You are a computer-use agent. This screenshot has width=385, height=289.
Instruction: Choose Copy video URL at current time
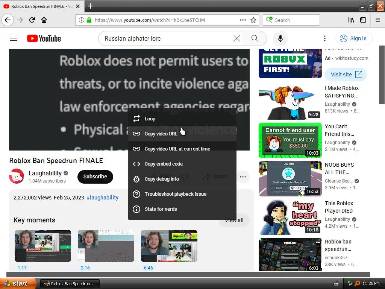(182, 149)
